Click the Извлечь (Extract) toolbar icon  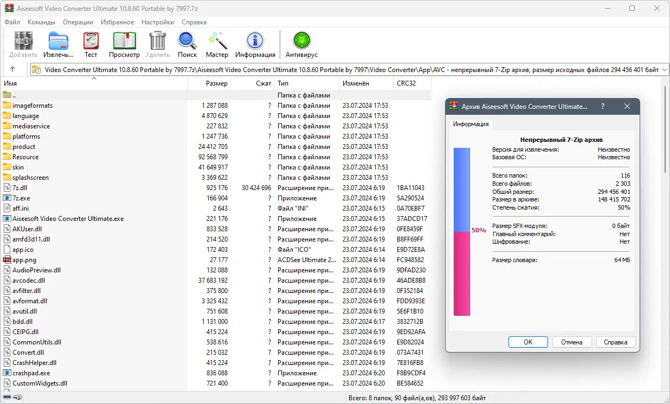pyautogui.click(x=59, y=44)
